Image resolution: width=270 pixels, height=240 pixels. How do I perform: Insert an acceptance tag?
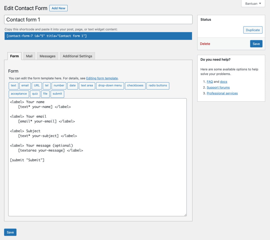click(19, 94)
